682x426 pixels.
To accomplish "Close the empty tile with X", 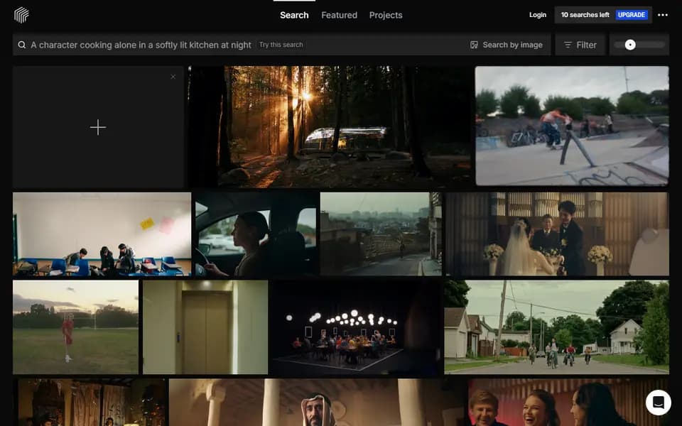I will (173, 77).
